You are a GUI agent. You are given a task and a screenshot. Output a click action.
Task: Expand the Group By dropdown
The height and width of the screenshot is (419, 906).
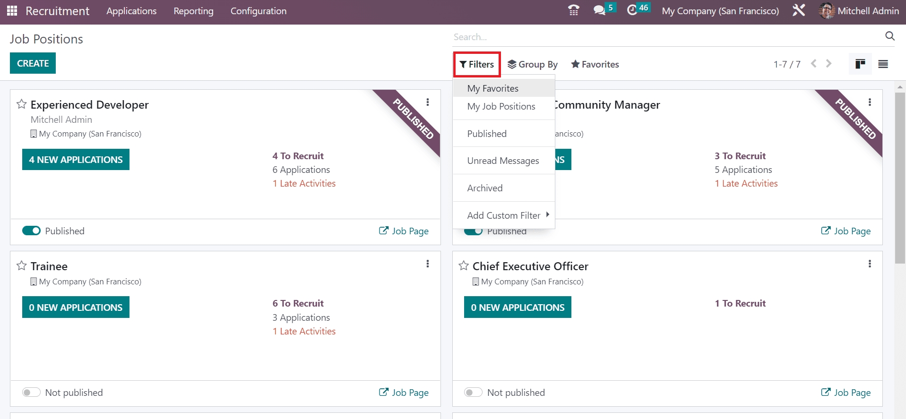tap(533, 64)
